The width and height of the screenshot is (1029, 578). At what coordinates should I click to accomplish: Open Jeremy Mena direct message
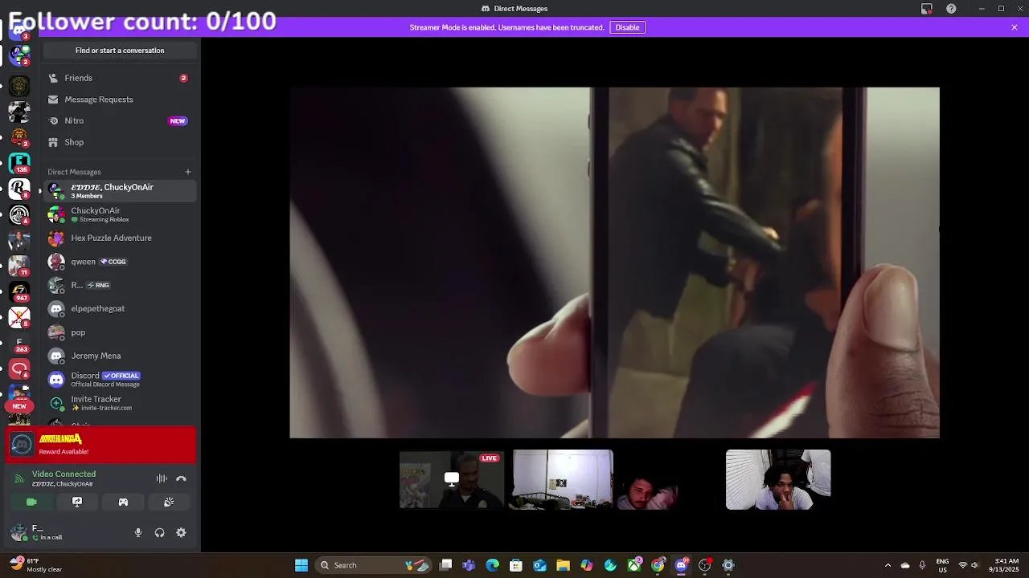point(120,356)
